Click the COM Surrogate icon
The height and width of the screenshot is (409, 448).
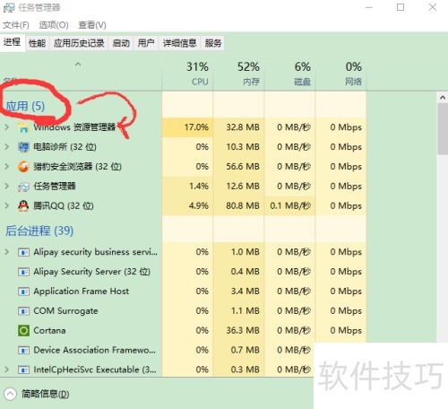23,311
